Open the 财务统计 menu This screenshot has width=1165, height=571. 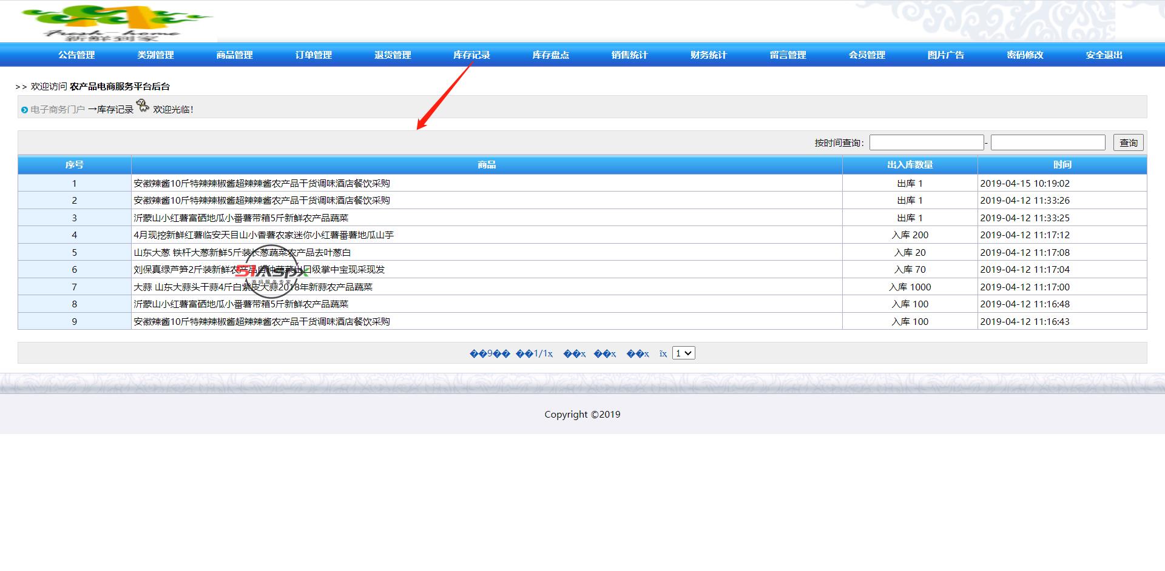[x=708, y=55]
